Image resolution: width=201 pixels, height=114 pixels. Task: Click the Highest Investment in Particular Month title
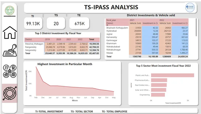tap(65, 64)
